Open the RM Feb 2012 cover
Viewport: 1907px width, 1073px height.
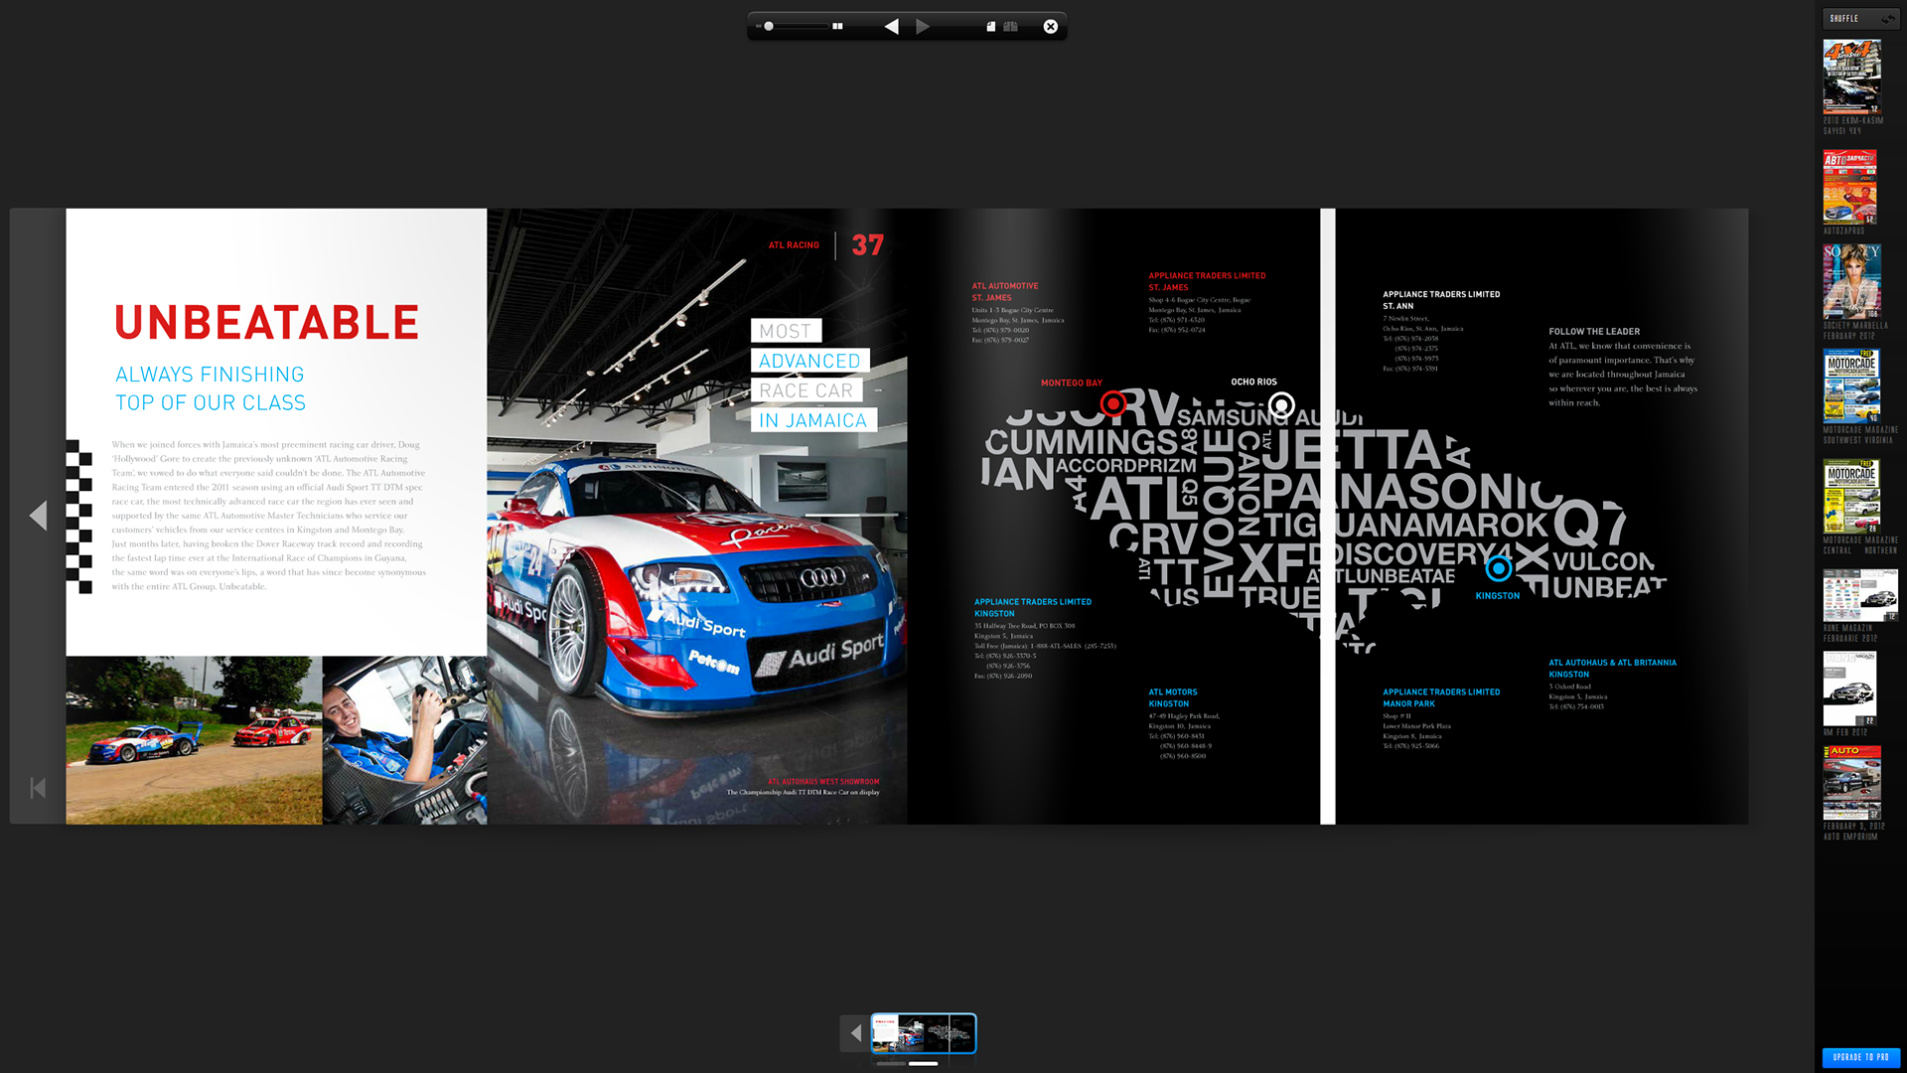(1849, 689)
